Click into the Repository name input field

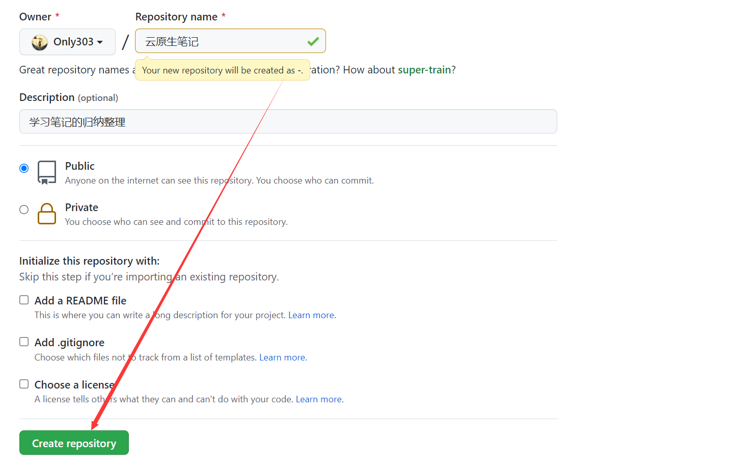pyautogui.click(x=224, y=41)
